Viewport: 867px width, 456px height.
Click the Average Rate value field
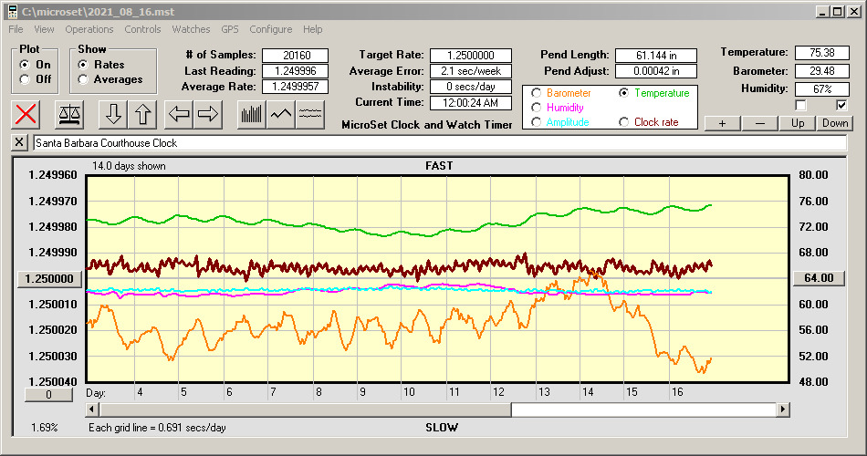pyautogui.click(x=296, y=87)
